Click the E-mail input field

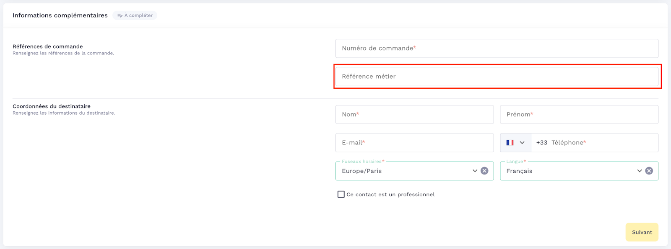click(414, 143)
